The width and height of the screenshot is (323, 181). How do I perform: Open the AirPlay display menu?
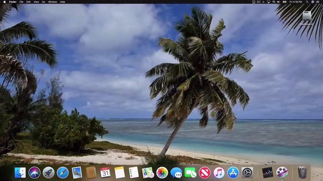pyautogui.click(x=268, y=2)
